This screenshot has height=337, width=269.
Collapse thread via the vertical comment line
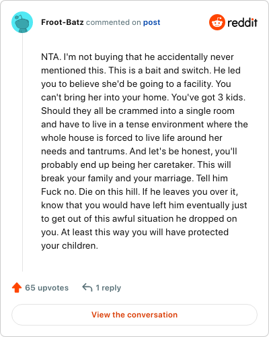pos(22,152)
